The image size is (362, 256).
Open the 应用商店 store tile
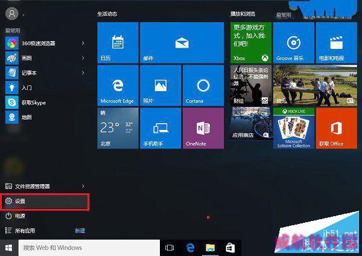tap(251, 124)
